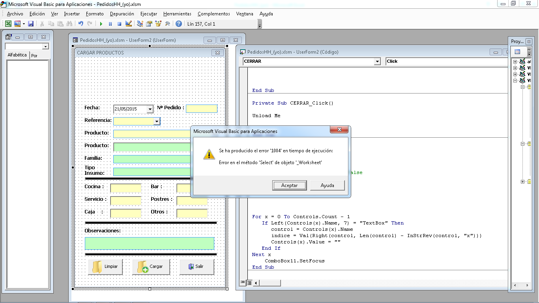Image resolution: width=539 pixels, height=303 pixels.
Task: Expand the first project node in Proyecto panel
Action: pos(515,61)
